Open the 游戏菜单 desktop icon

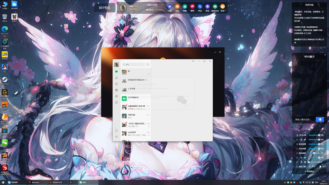(x=14, y=5)
